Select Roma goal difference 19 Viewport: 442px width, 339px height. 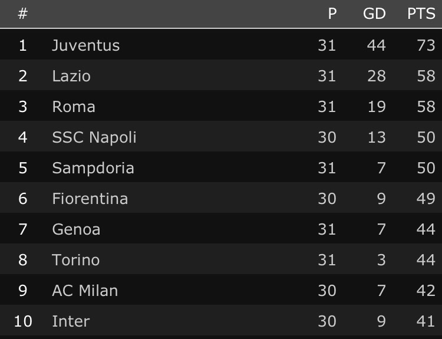click(x=376, y=107)
